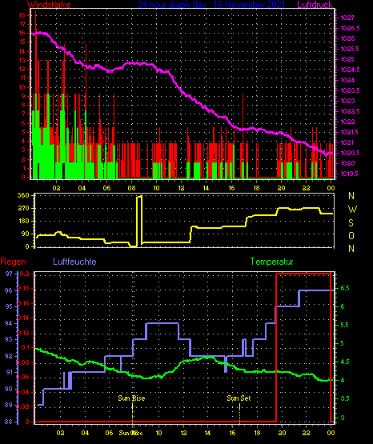373x444 pixels.
Task: Click humidity axis value 96
Action: [x=9, y=290]
